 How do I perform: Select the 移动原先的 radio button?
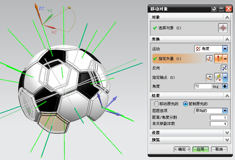click(x=156, y=104)
